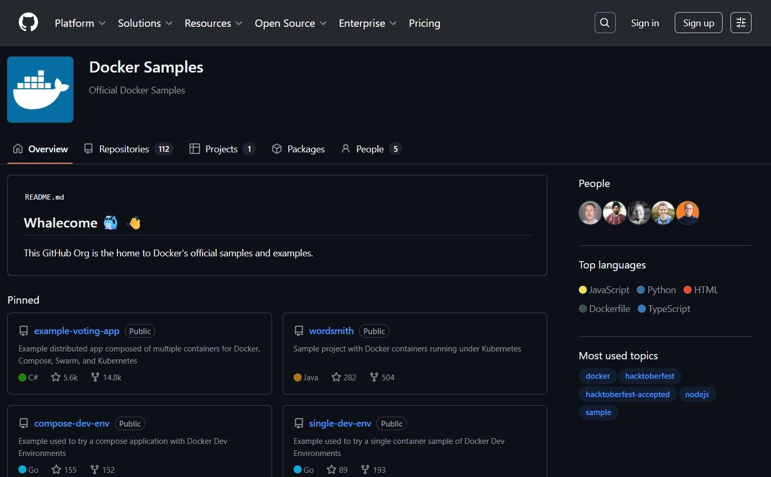View forks of example-voting-app (14.8k)
Image resolution: width=771 pixels, height=477 pixels.
106,377
